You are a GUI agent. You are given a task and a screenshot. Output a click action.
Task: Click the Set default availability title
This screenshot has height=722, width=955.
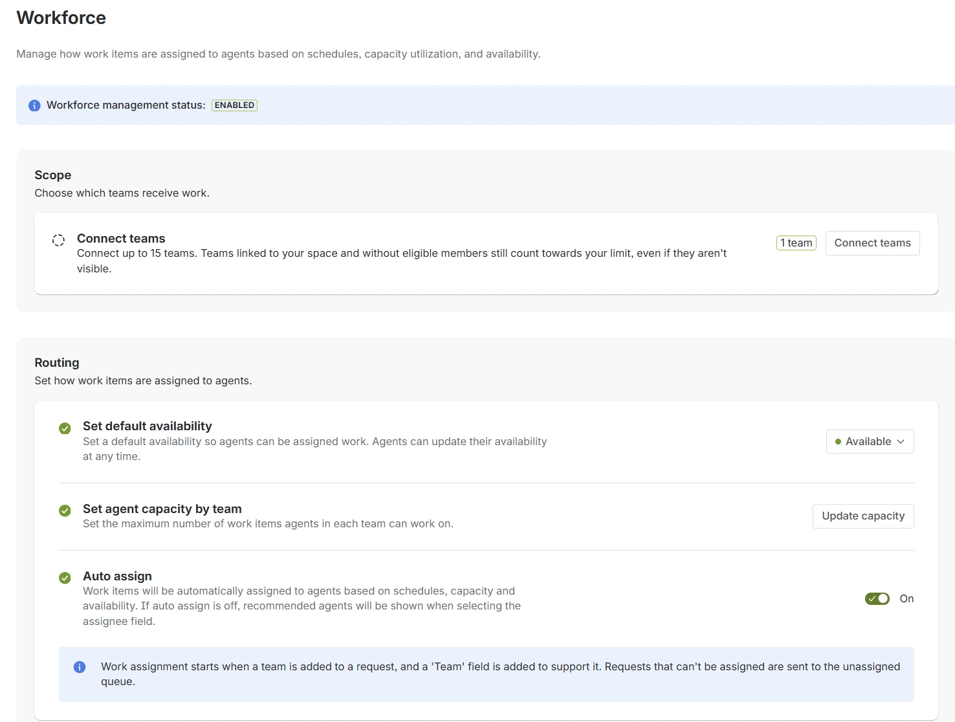(148, 426)
